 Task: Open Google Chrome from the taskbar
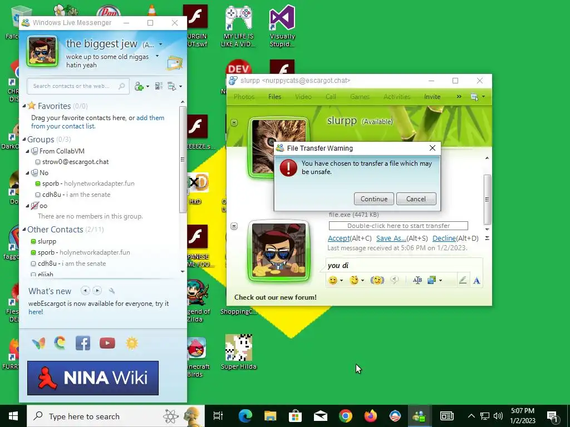point(345,416)
